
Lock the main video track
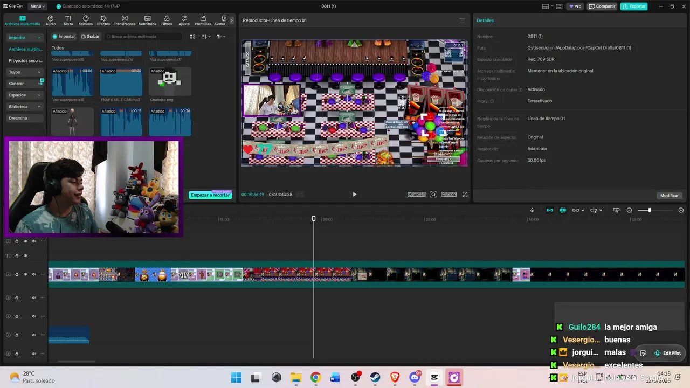(x=17, y=274)
